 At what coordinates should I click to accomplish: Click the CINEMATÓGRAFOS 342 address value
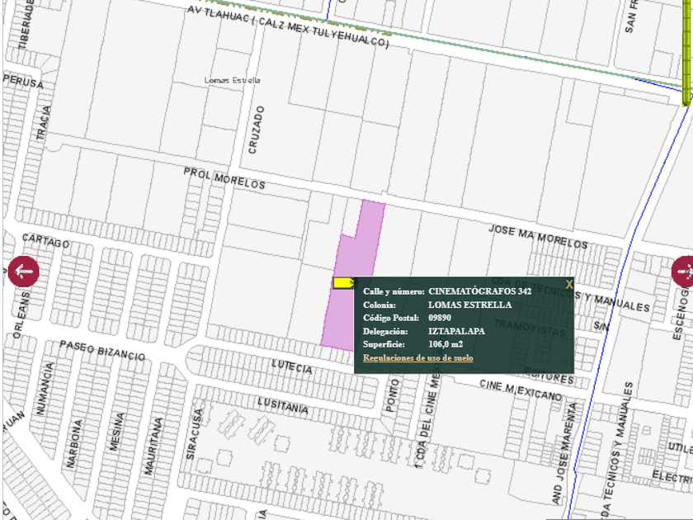(x=479, y=291)
